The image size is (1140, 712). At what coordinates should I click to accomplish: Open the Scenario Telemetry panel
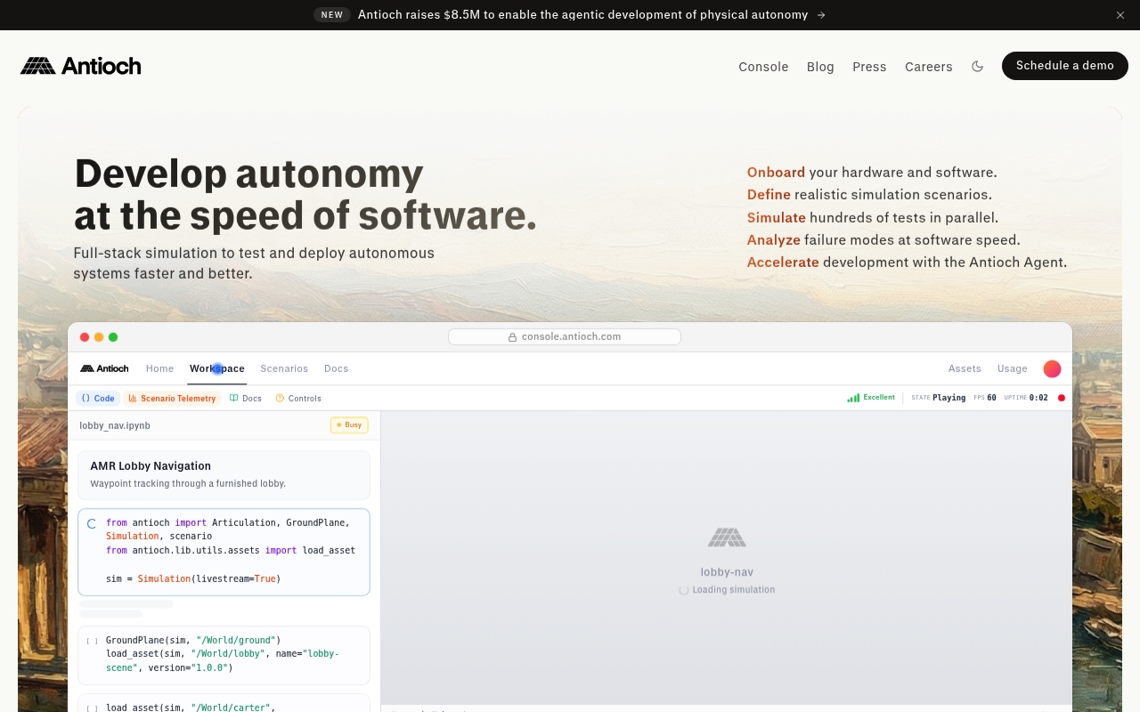172,399
